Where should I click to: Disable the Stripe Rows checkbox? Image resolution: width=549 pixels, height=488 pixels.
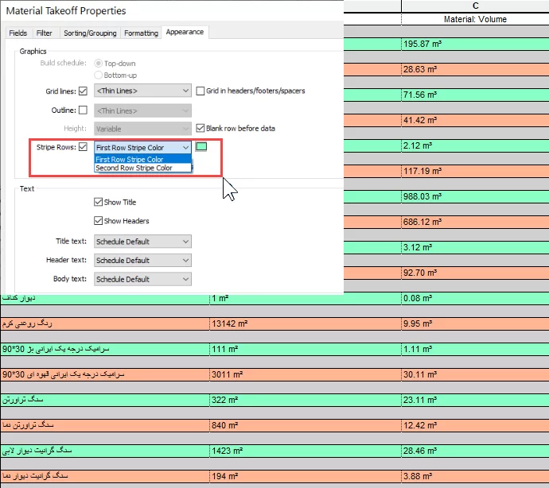(83, 147)
